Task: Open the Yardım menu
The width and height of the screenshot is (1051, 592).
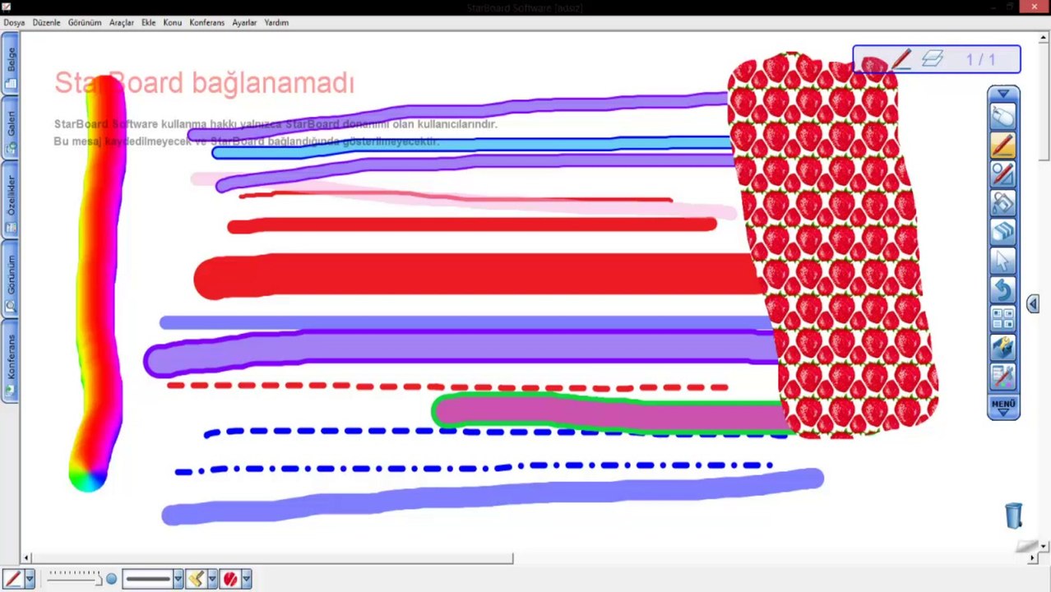Action: pos(276,23)
